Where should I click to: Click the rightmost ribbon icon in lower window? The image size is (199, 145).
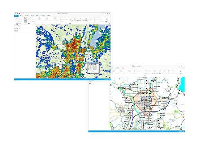pyautogui.click(x=181, y=72)
